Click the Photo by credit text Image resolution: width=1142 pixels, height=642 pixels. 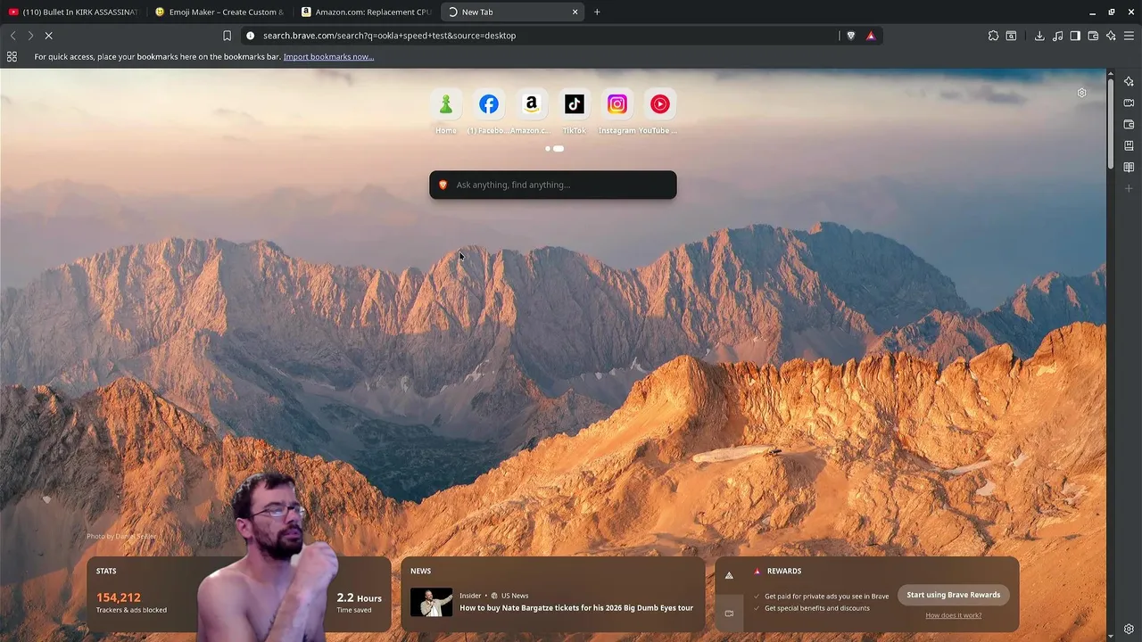(x=121, y=536)
